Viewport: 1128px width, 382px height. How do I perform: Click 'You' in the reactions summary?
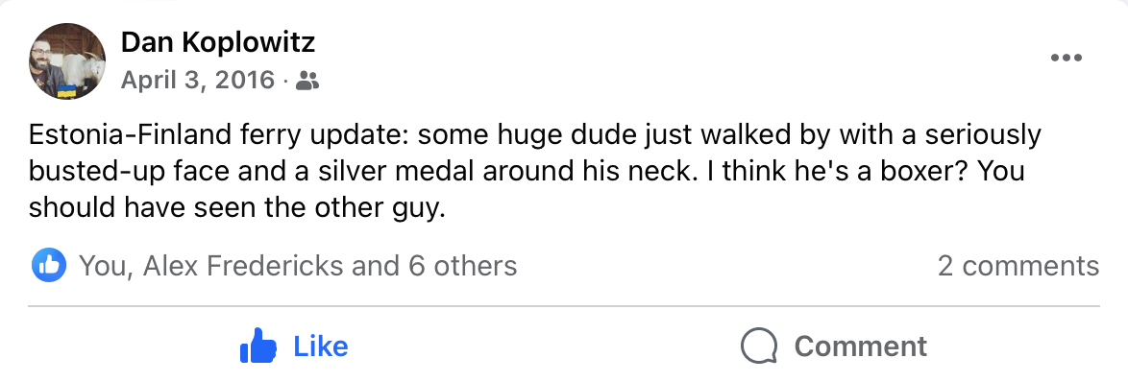coord(104,266)
